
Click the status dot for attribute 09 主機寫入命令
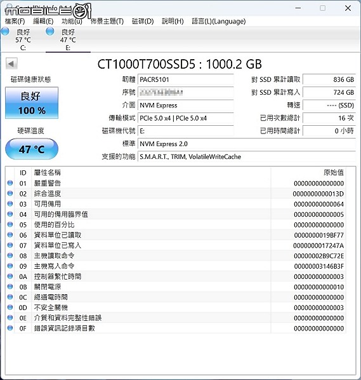click(10, 266)
